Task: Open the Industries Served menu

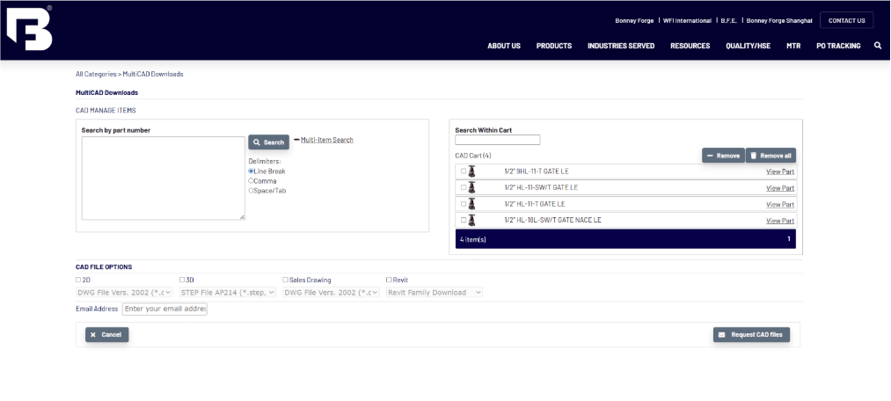Action: point(621,46)
